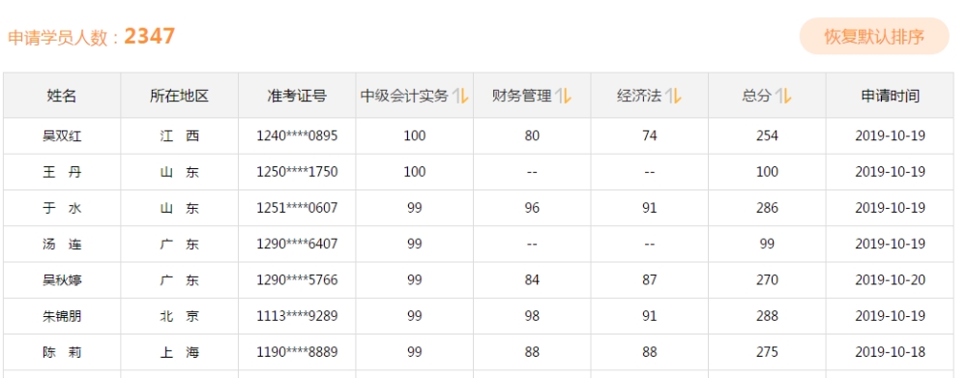Viewport: 967px width, 378px height.
Task: Select exam number 1190****8889
Action: coord(297,353)
